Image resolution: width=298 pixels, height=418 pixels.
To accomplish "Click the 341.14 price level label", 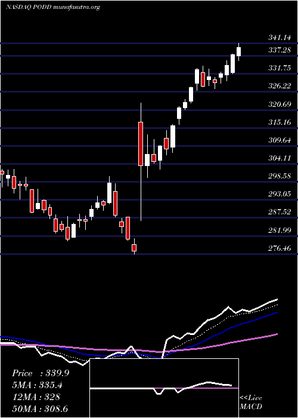I will pos(280,38).
